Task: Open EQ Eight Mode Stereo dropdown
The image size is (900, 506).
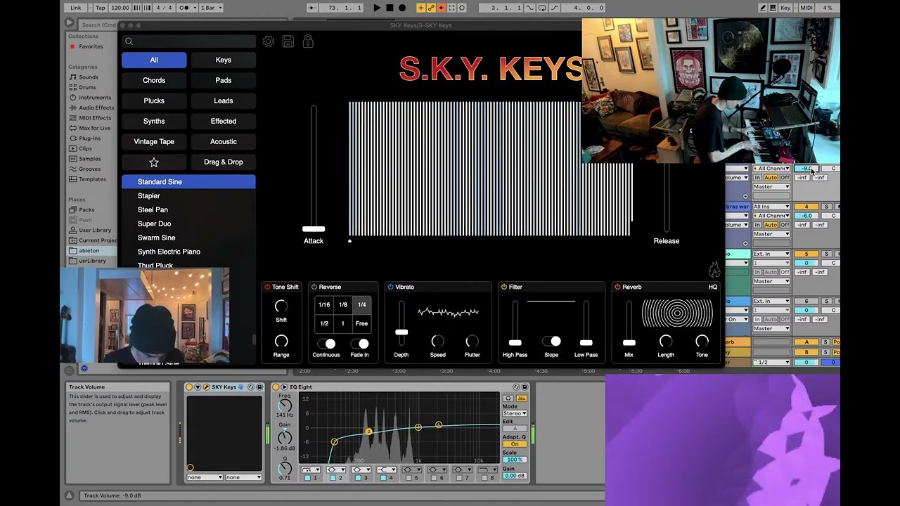Action: tap(515, 413)
